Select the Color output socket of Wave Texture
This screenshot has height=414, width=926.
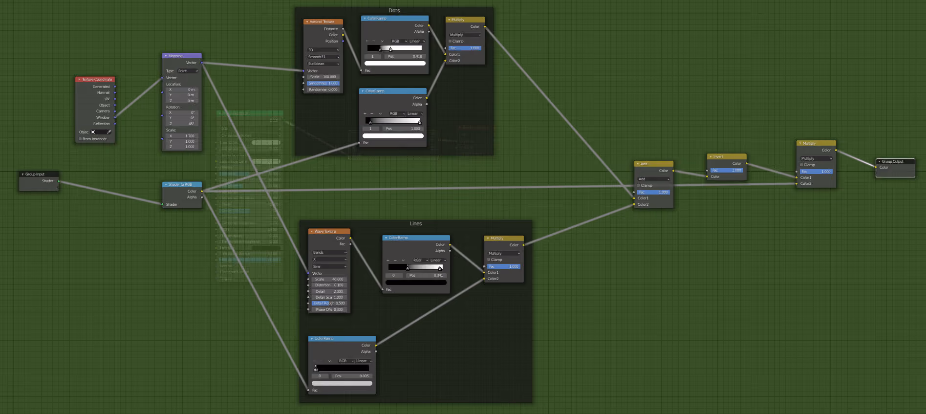[x=350, y=238]
